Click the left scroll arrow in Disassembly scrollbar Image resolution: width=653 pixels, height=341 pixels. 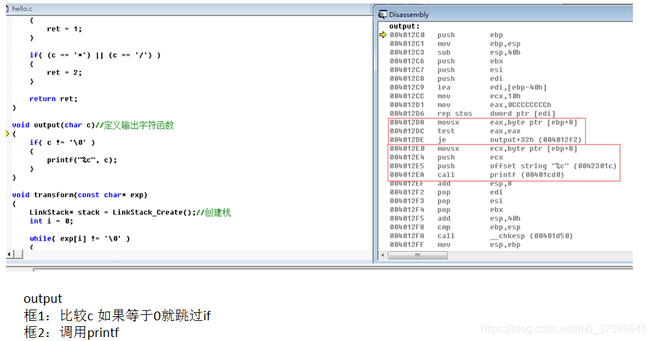[383, 255]
